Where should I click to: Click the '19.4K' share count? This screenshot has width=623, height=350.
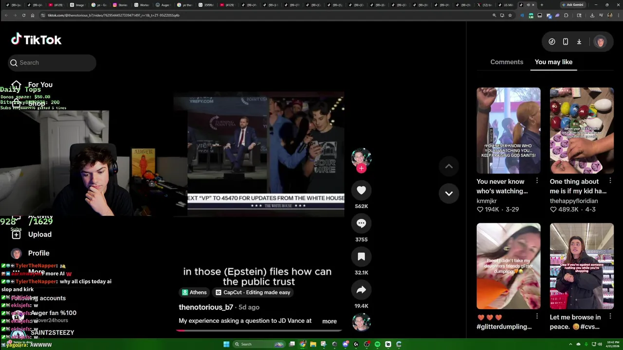pyautogui.click(x=361, y=306)
